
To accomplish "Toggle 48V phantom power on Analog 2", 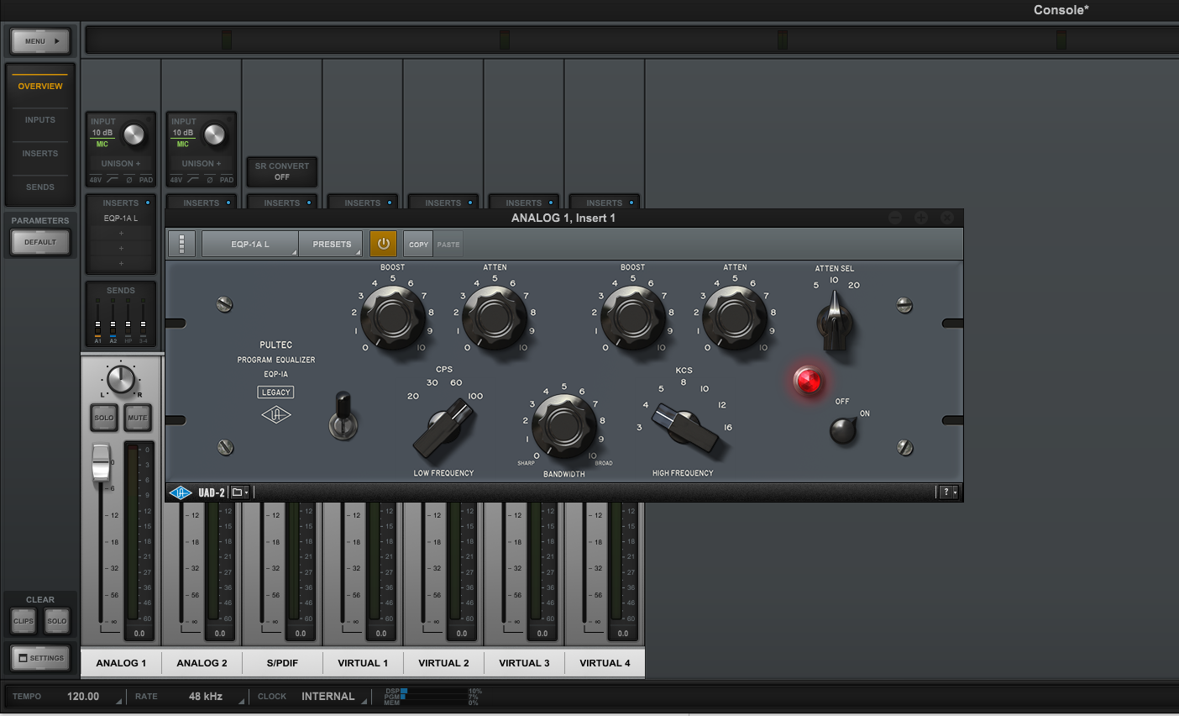I will click(x=176, y=180).
